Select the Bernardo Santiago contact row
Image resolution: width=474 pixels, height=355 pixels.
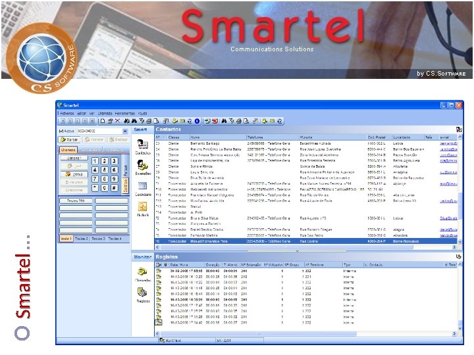[x=306, y=143]
